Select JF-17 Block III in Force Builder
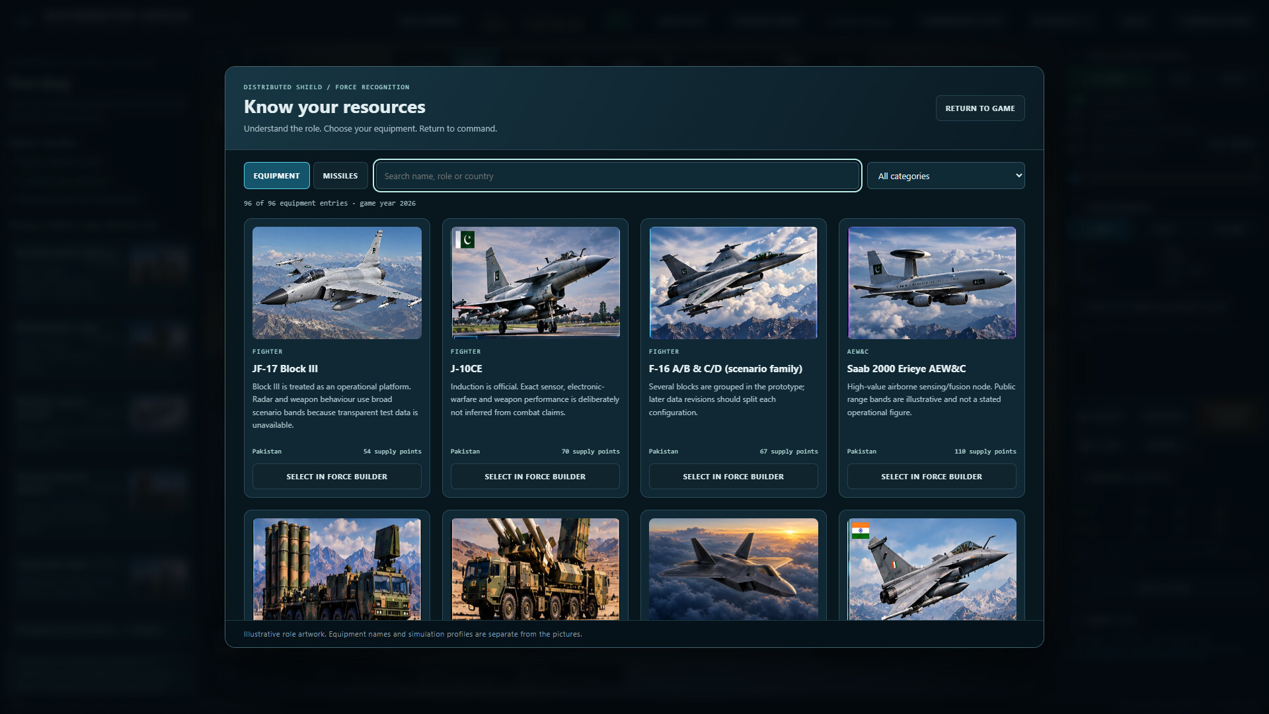The width and height of the screenshot is (1269, 714). pyautogui.click(x=336, y=477)
